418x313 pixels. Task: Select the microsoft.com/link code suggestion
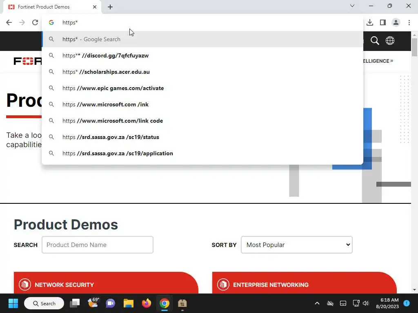point(202,121)
